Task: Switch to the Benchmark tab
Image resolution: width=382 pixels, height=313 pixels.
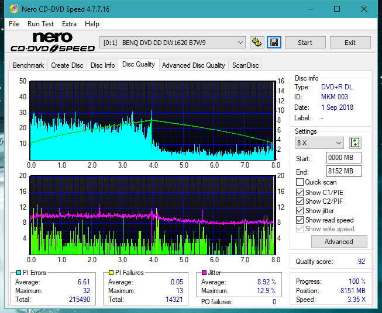Action: pyautogui.click(x=28, y=65)
